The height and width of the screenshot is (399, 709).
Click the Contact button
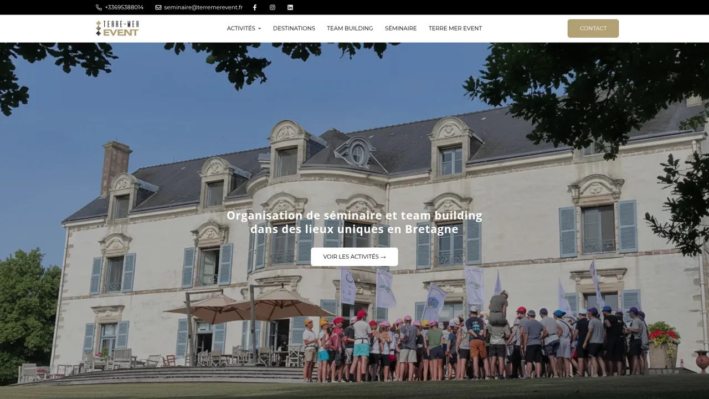coord(593,28)
